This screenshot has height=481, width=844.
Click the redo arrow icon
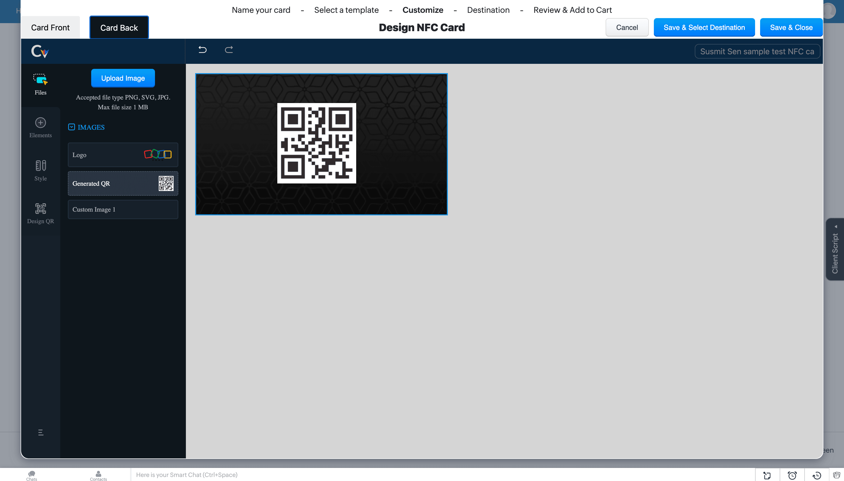click(229, 50)
